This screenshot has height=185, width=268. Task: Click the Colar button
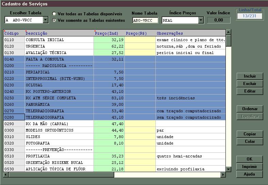tap(250, 141)
